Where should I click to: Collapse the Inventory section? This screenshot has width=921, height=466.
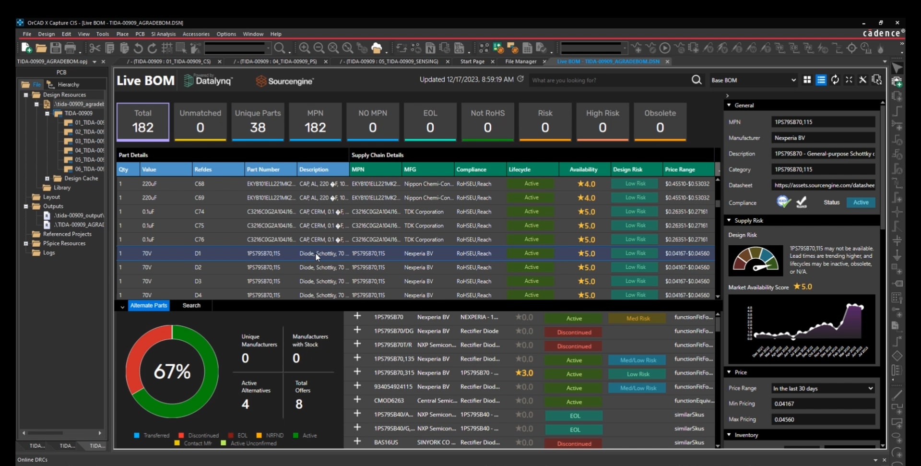tap(729, 435)
